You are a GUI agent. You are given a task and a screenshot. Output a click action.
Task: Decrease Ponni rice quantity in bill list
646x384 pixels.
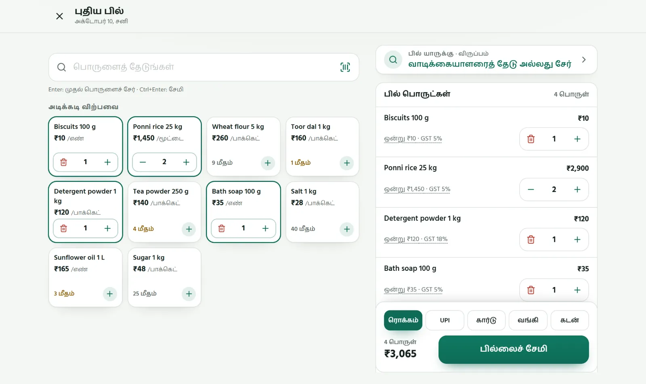tap(531, 190)
